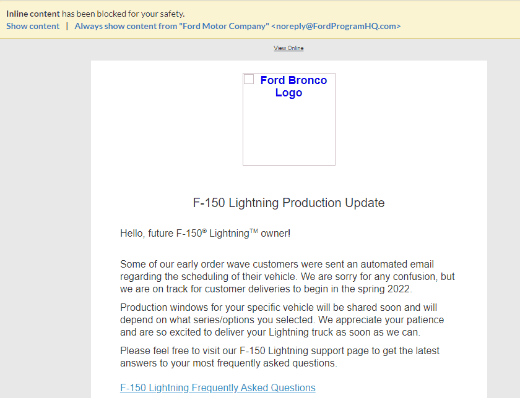Click the "F-150 Lightning Production Update" heading
The width and height of the screenshot is (520, 398).
click(x=288, y=203)
